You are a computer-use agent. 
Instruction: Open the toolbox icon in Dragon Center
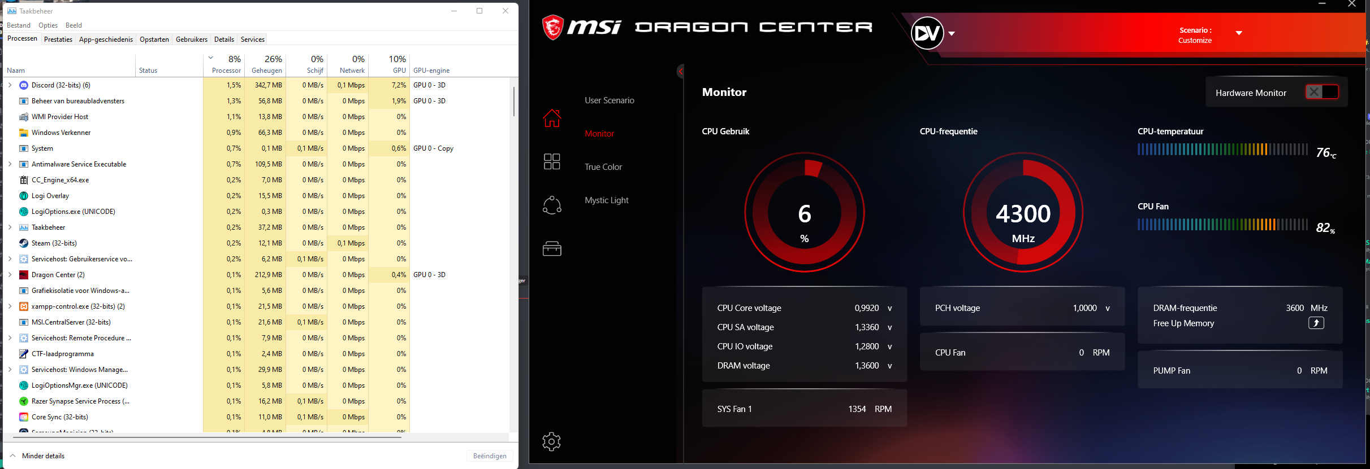(552, 248)
